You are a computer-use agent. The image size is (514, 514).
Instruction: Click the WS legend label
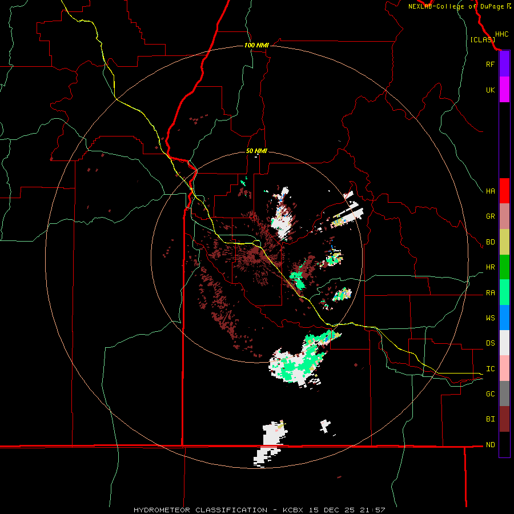[x=490, y=318]
